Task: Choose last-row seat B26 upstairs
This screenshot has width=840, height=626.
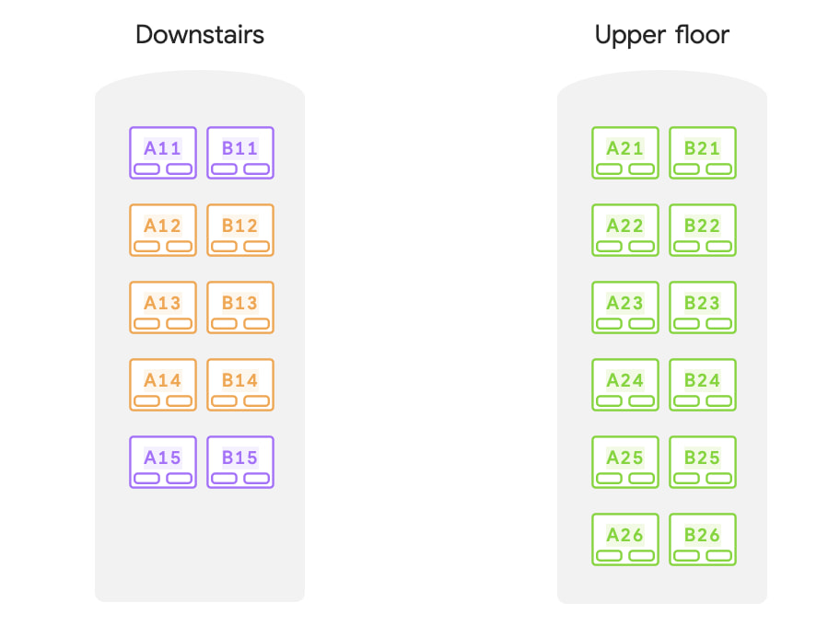Action: coord(703,539)
